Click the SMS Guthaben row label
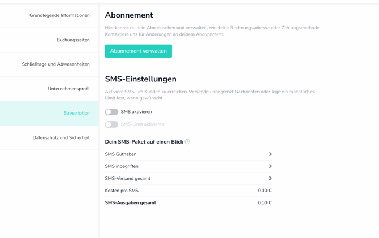Screen dimensions: 379x238 (x=120, y=154)
